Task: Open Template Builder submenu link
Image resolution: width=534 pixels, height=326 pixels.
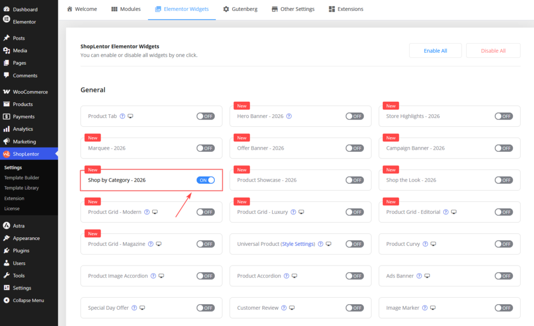Action: click(x=21, y=178)
